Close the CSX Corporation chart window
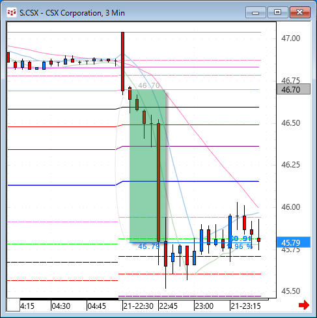Viewport: 317px width, 318px height. (300, 12)
